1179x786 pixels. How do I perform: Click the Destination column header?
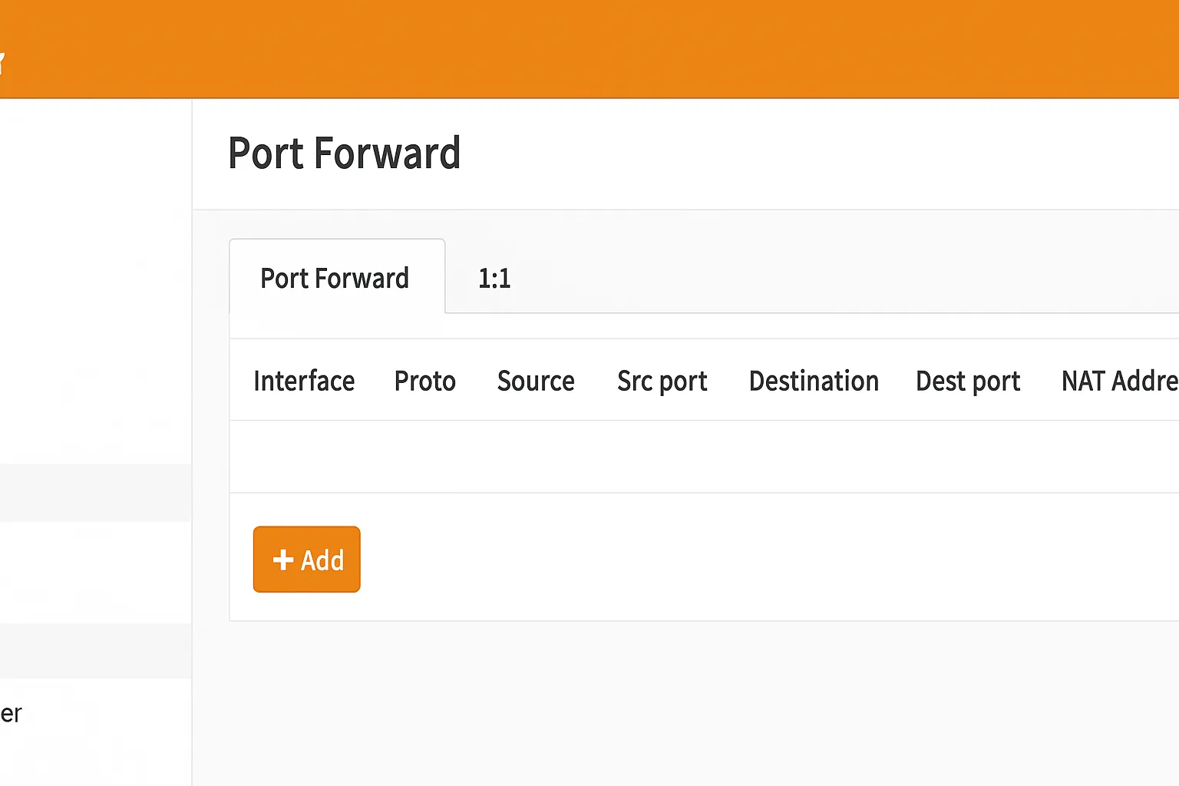click(x=814, y=381)
